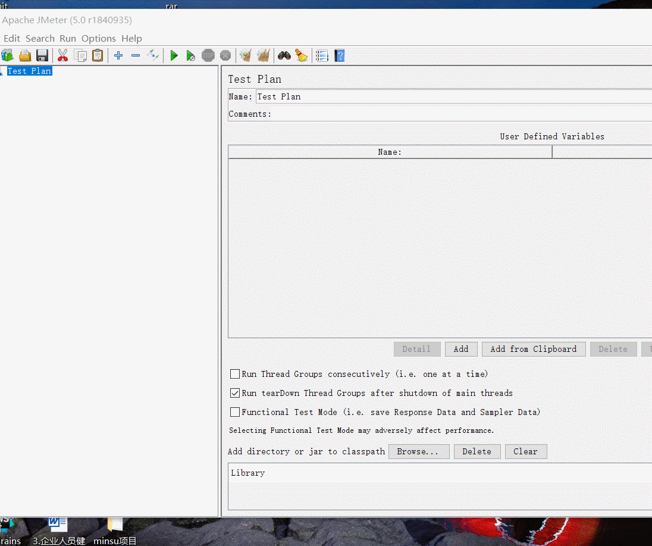This screenshot has height=546, width=652.
Task: Enable Run Thread Groups consecutively checkbox
Action: click(x=235, y=374)
